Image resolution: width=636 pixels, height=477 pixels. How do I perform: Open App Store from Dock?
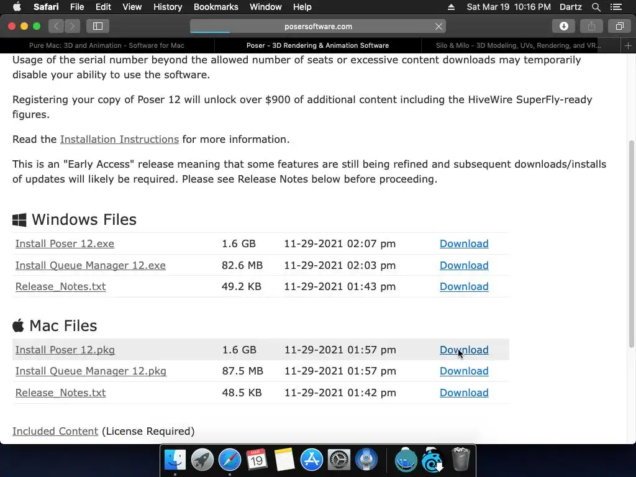[x=312, y=460]
